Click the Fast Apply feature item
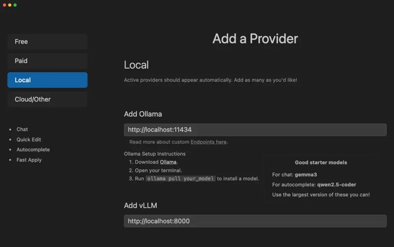The height and width of the screenshot is (247, 394). point(29,160)
